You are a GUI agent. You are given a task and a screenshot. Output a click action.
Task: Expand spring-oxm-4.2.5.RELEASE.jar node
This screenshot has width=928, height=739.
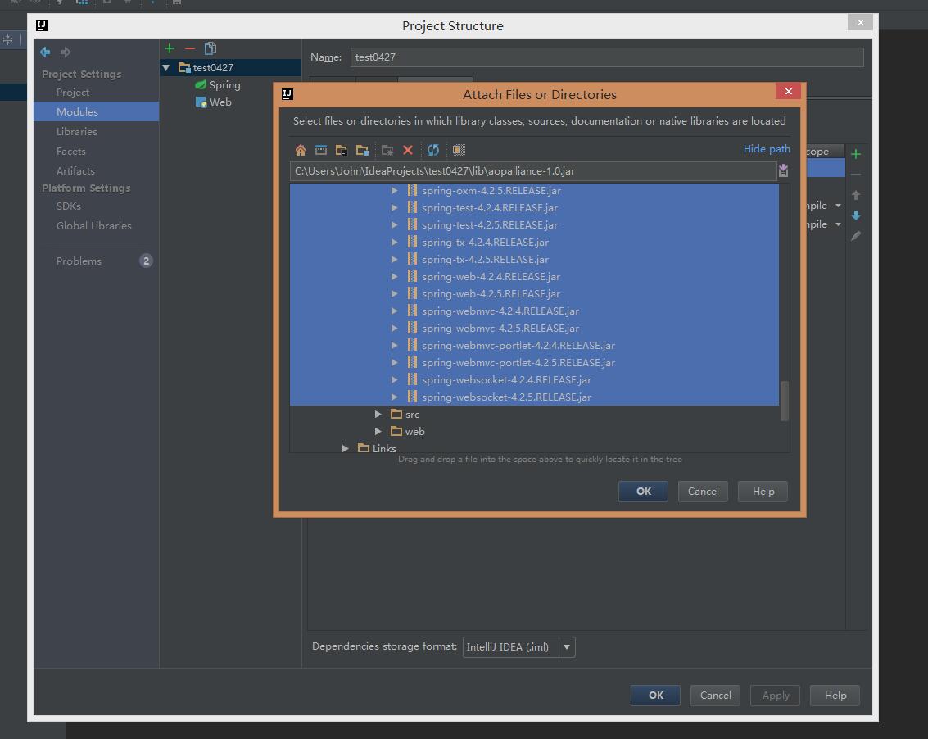coord(394,191)
